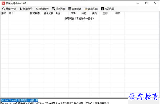Sort by 序号 column header
The image size is (161, 105).
click(x=3, y=13)
